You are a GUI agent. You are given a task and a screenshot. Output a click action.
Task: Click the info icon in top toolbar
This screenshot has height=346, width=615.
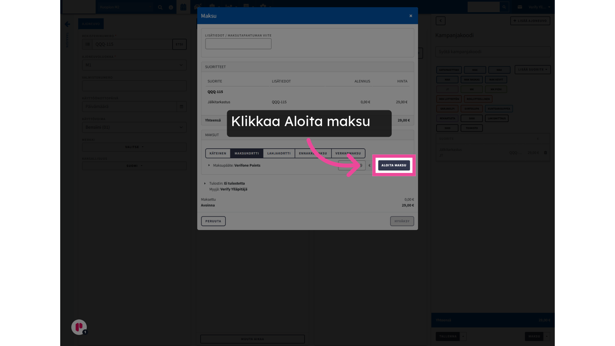coord(171,7)
